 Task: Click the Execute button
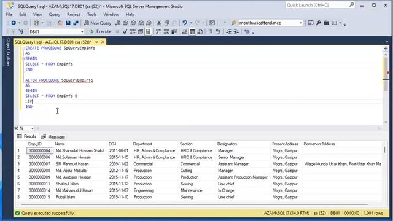(x=101, y=32)
